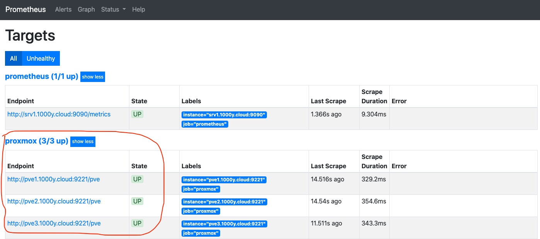Click State header in proxmox table
This screenshot has width=540, height=239.
coord(139,166)
